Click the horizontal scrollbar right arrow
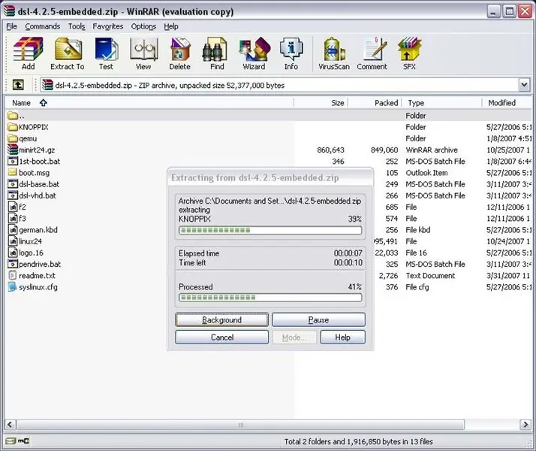Image resolution: width=536 pixels, height=451 pixels. pyautogui.click(x=525, y=425)
